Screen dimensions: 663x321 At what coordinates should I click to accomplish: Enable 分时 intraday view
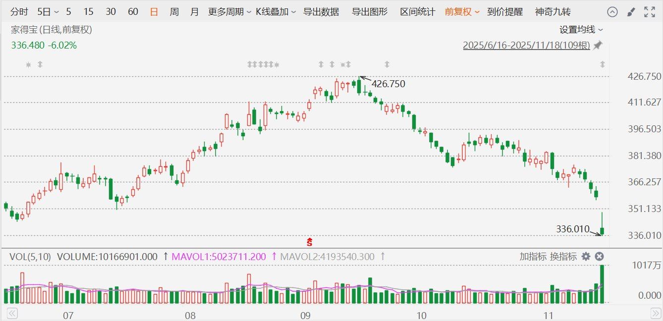[x=19, y=11]
